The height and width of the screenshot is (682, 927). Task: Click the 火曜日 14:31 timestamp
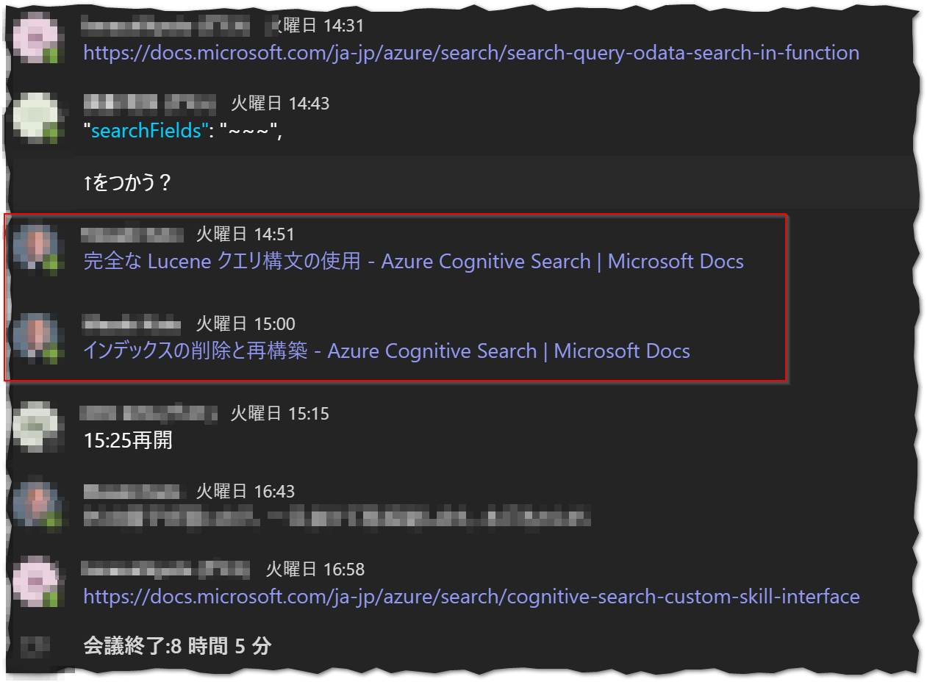[x=316, y=24]
